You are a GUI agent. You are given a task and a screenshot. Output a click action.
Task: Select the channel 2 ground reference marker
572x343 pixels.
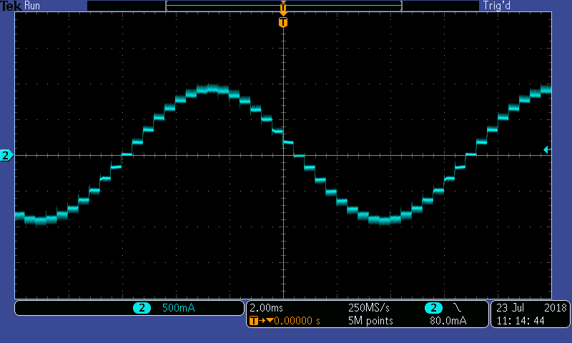point(6,155)
